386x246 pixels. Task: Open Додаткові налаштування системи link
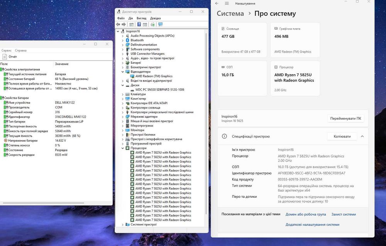312,224
